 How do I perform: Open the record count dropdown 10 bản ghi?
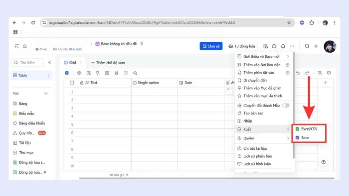119,175
